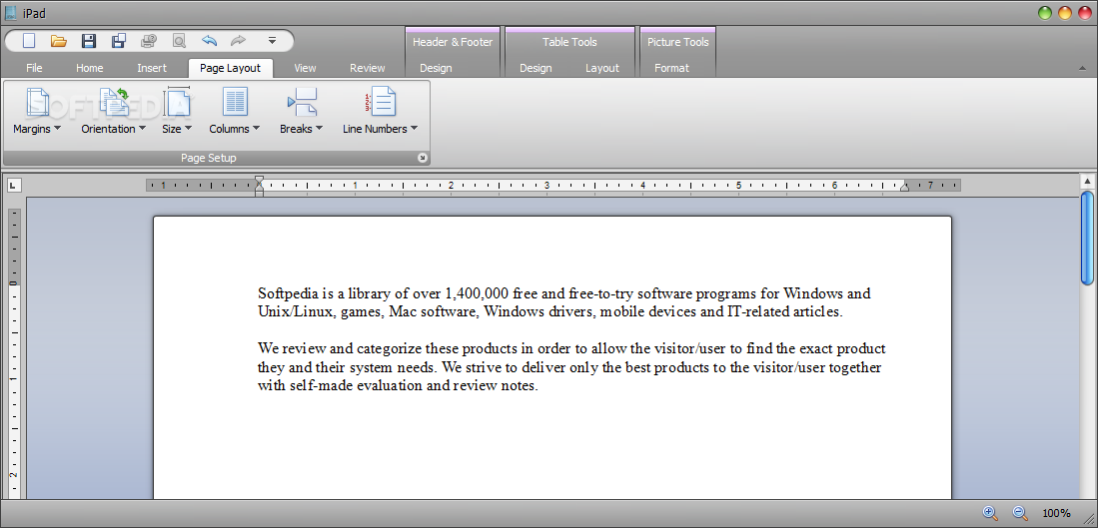Image resolution: width=1098 pixels, height=528 pixels.
Task: Undo the last action
Action: tap(209, 41)
